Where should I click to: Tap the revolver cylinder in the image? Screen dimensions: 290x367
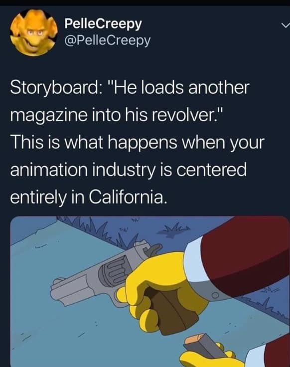coord(113,270)
